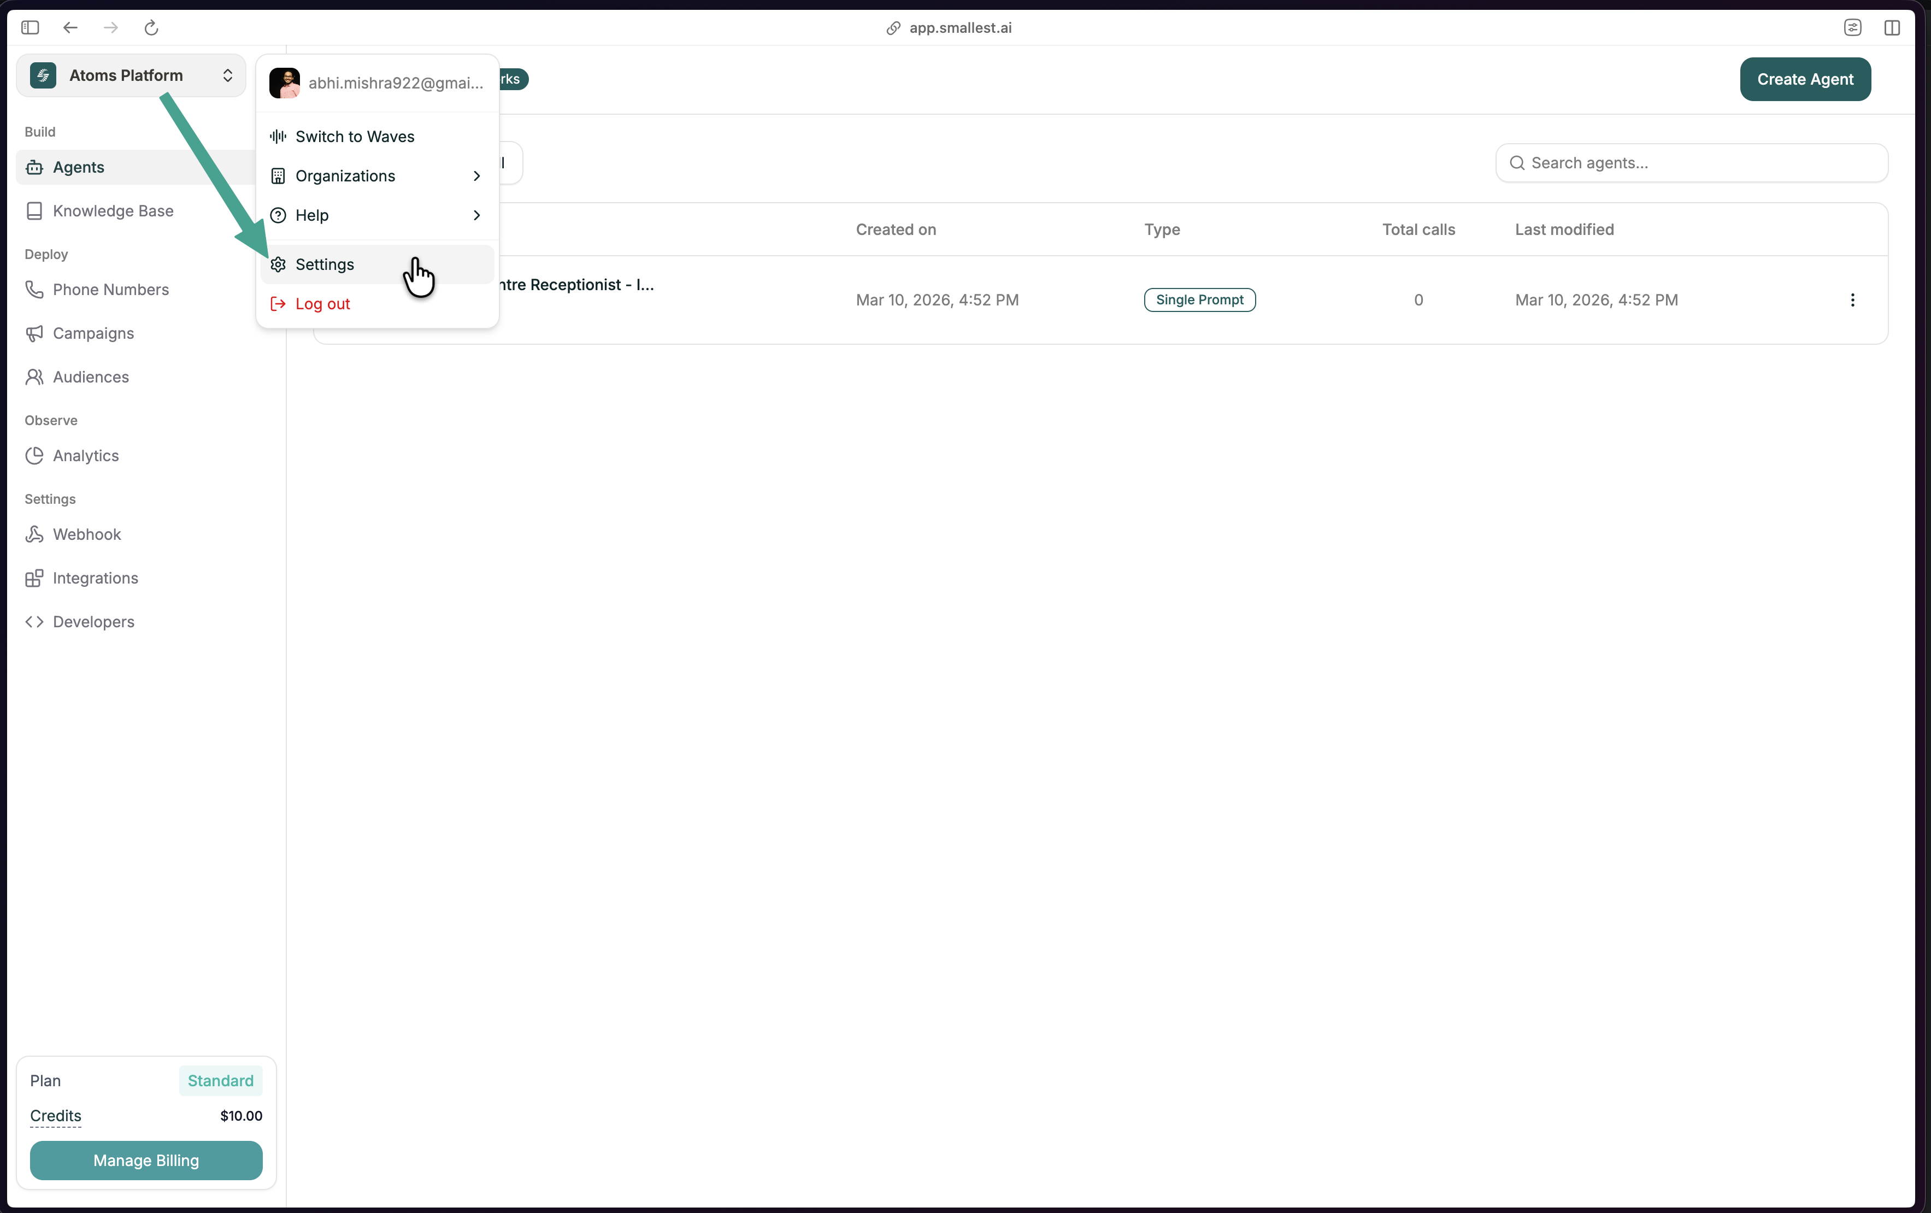Click the Standard plan badge

(x=220, y=1081)
